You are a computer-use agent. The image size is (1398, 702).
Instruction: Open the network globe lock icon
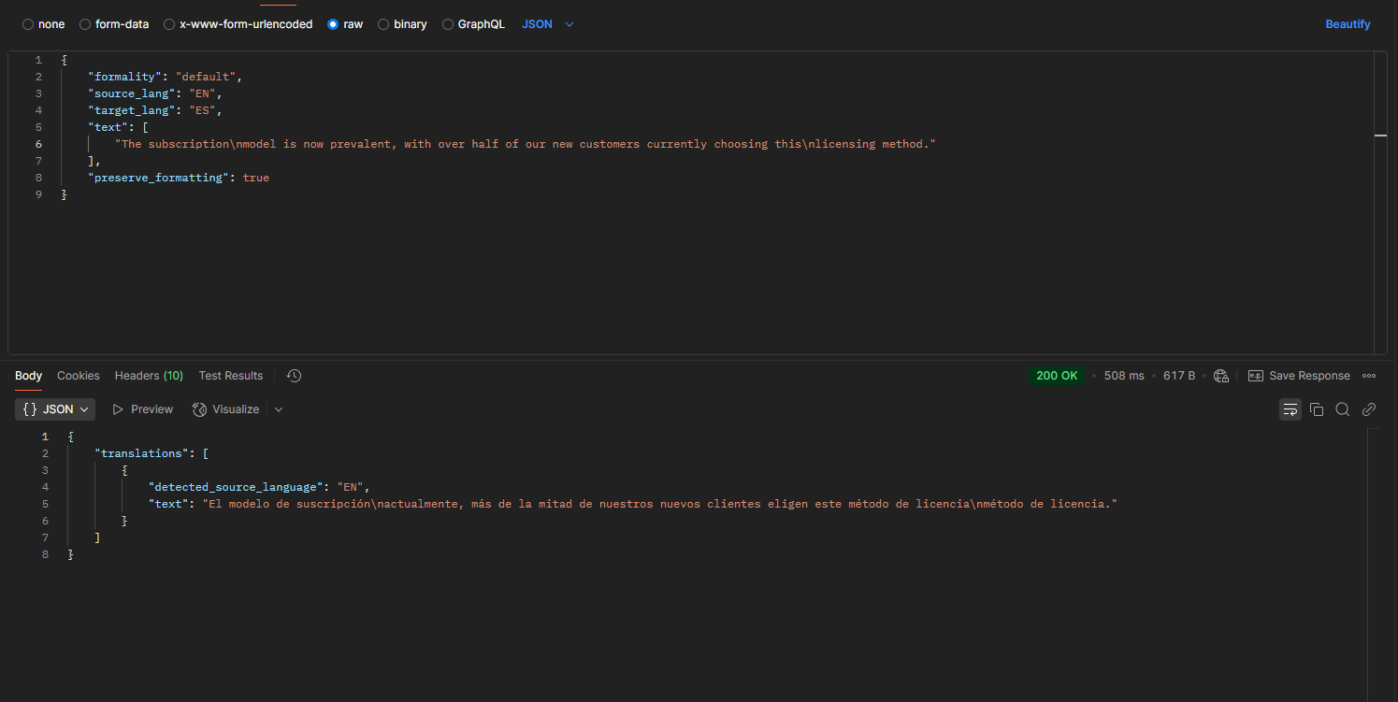1220,376
